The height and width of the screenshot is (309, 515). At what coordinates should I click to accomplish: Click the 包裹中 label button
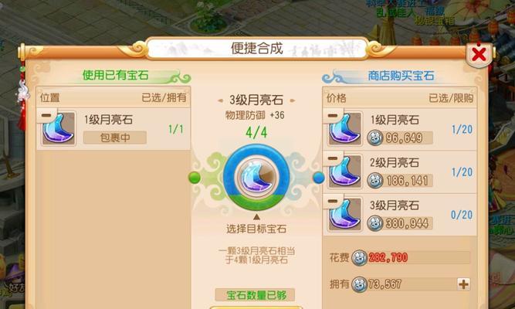coord(115,138)
